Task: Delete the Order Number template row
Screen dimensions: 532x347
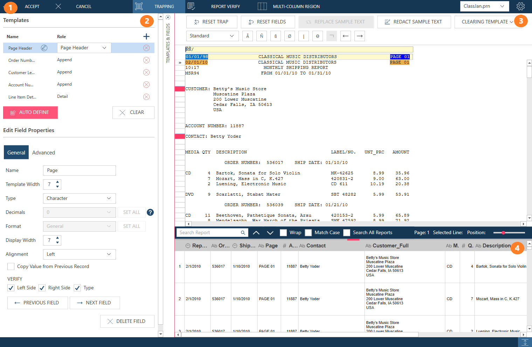Action: 146,60
